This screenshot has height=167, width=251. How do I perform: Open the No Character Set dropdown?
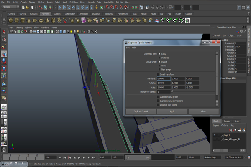click(x=234, y=157)
